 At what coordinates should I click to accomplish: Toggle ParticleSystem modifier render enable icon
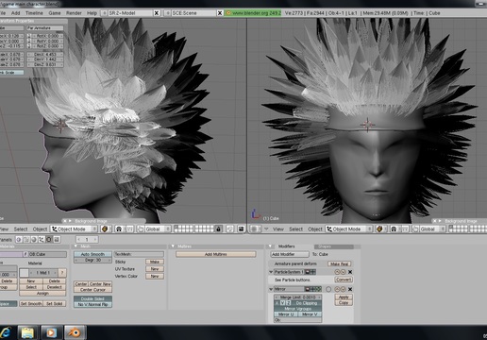[x=308, y=272]
